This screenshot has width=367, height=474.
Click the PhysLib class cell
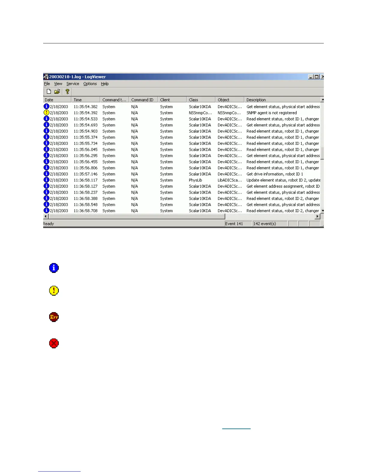pyautogui.click(x=195, y=180)
